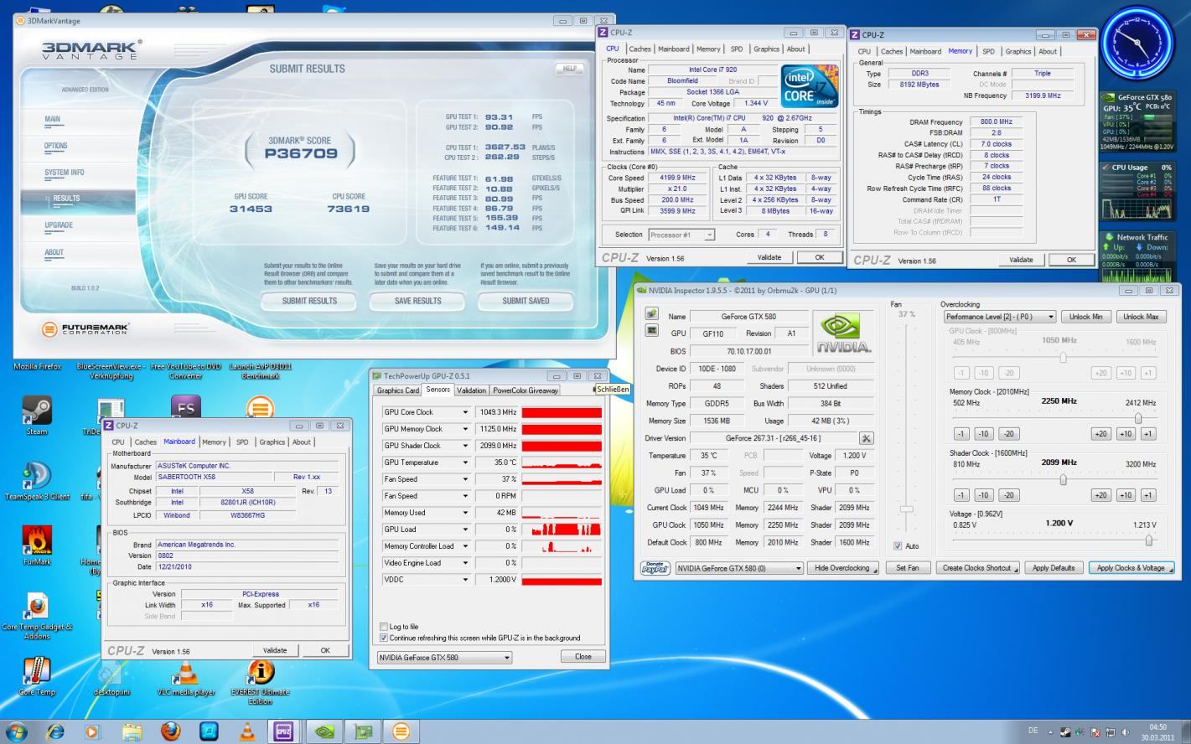Click the analog clock gadget

1139,42
